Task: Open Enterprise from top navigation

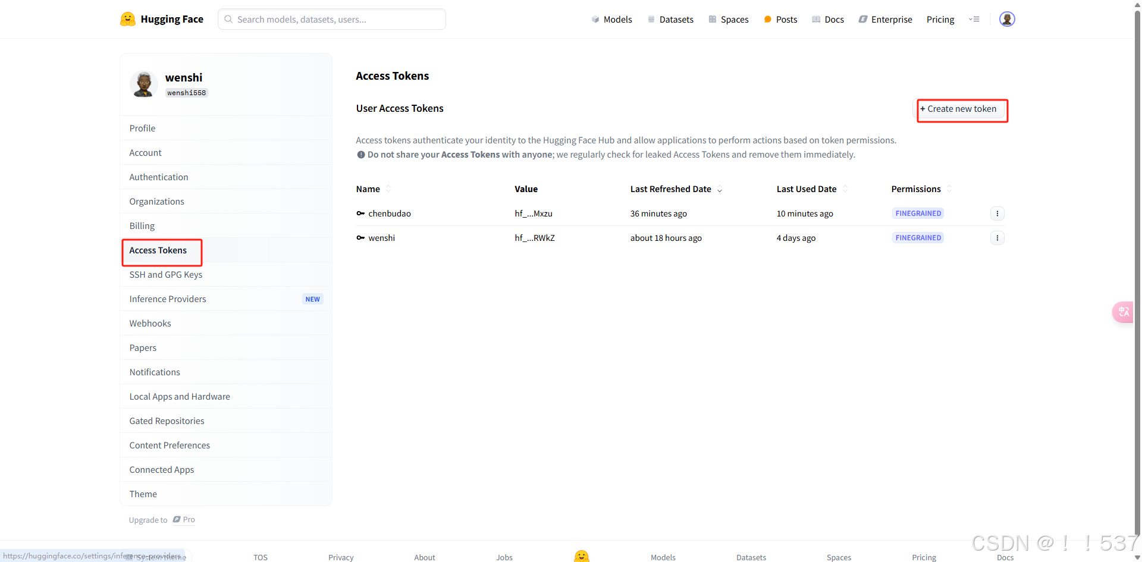Action: (885, 20)
